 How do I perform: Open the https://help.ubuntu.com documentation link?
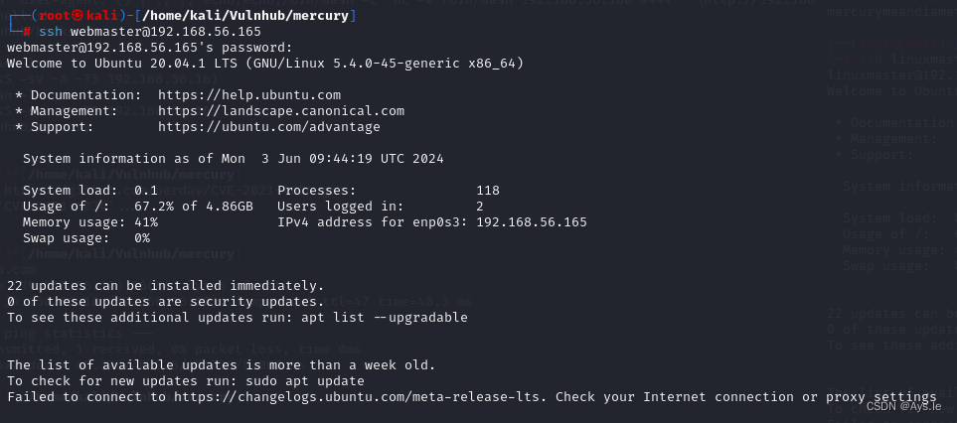click(x=249, y=95)
